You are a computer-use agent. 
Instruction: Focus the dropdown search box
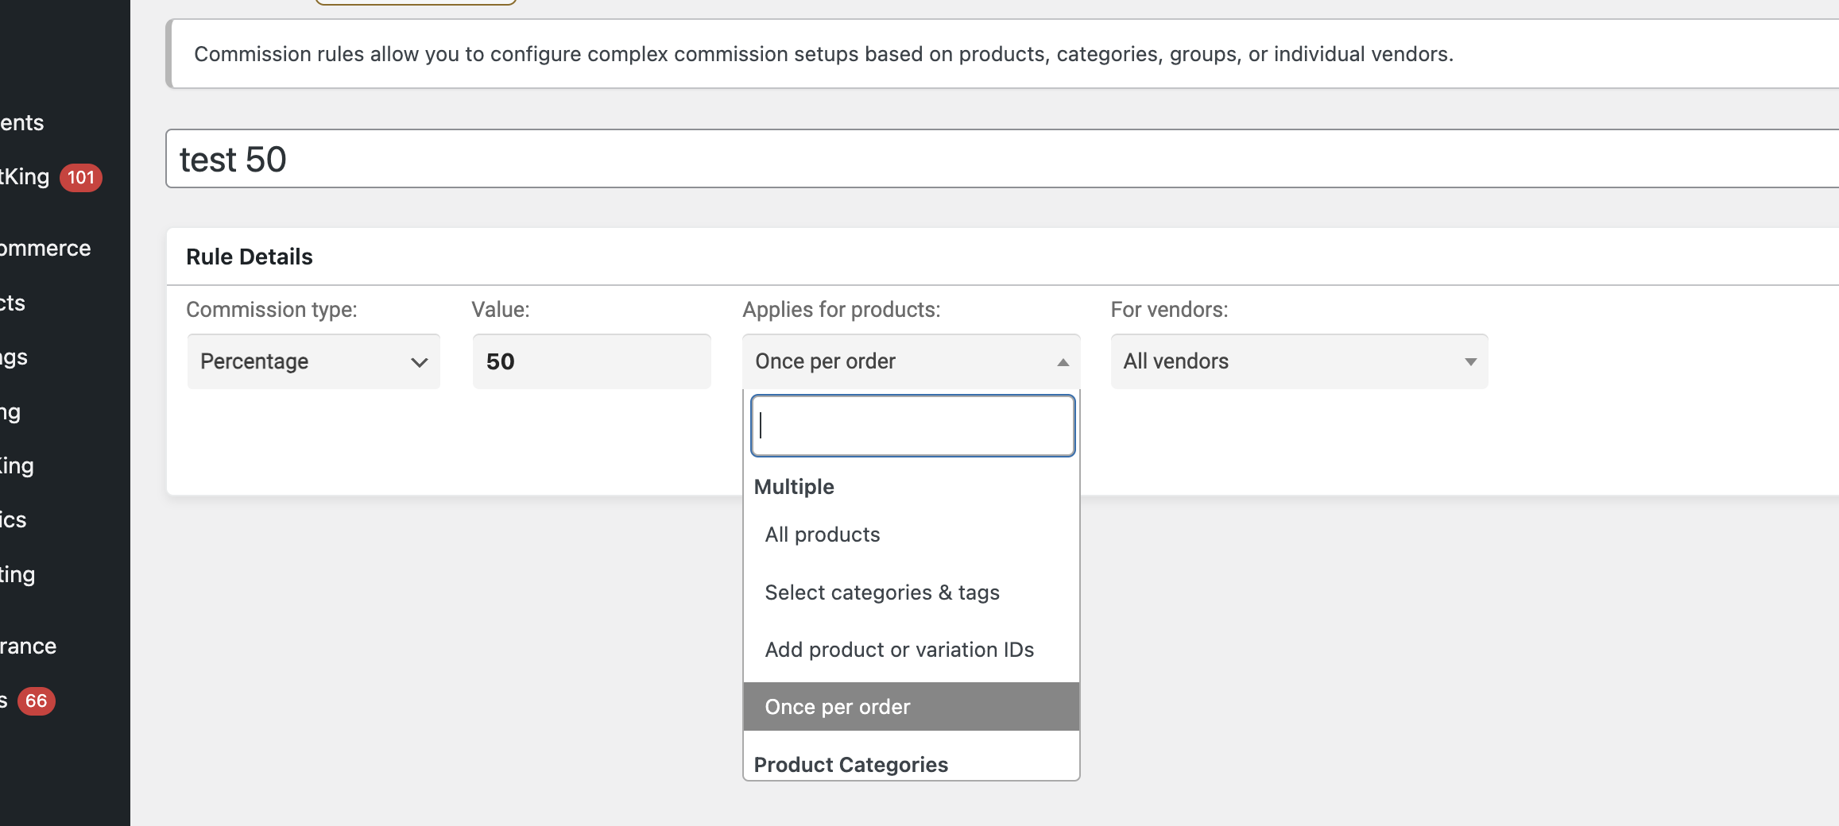pos(912,426)
